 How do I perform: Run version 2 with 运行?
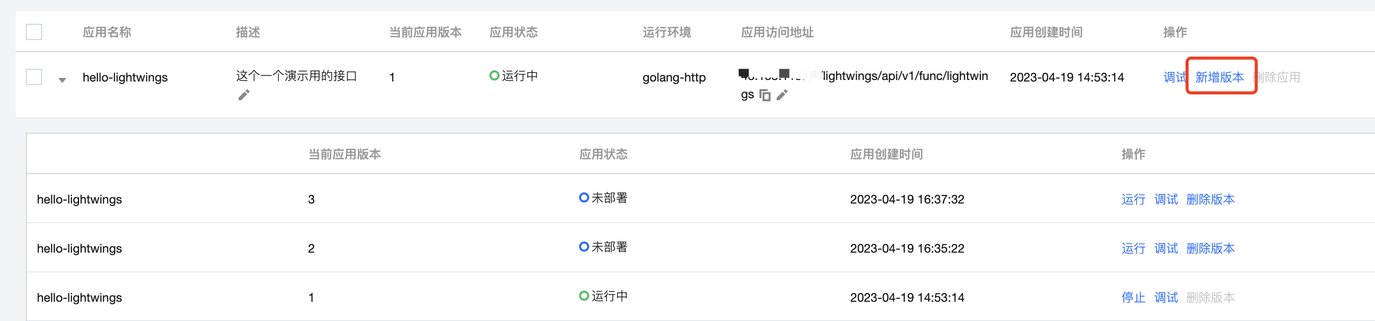[1133, 249]
